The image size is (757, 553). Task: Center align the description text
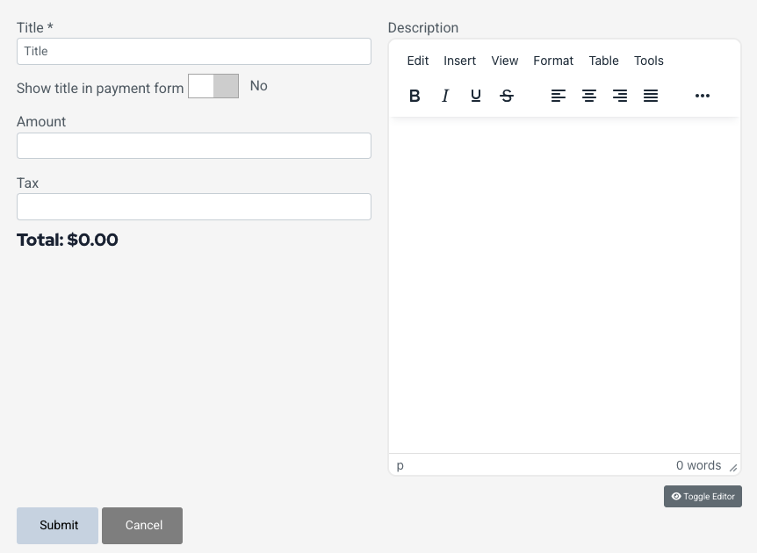point(589,96)
